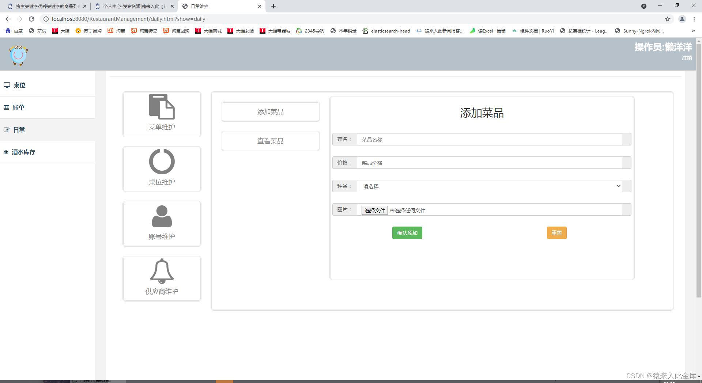Open the Chrome profile avatar icon
Viewport: 702px width, 383px height.
(682, 19)
